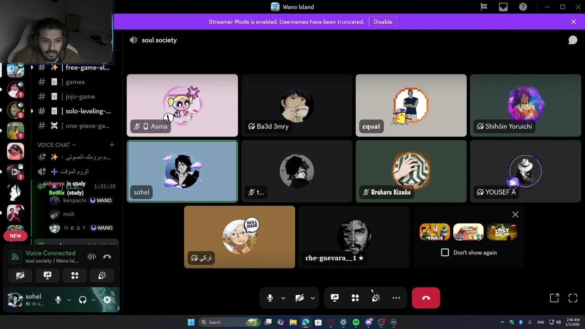Open camera options arrow in call bar
The image size is (585, 329).
[313, 298]
